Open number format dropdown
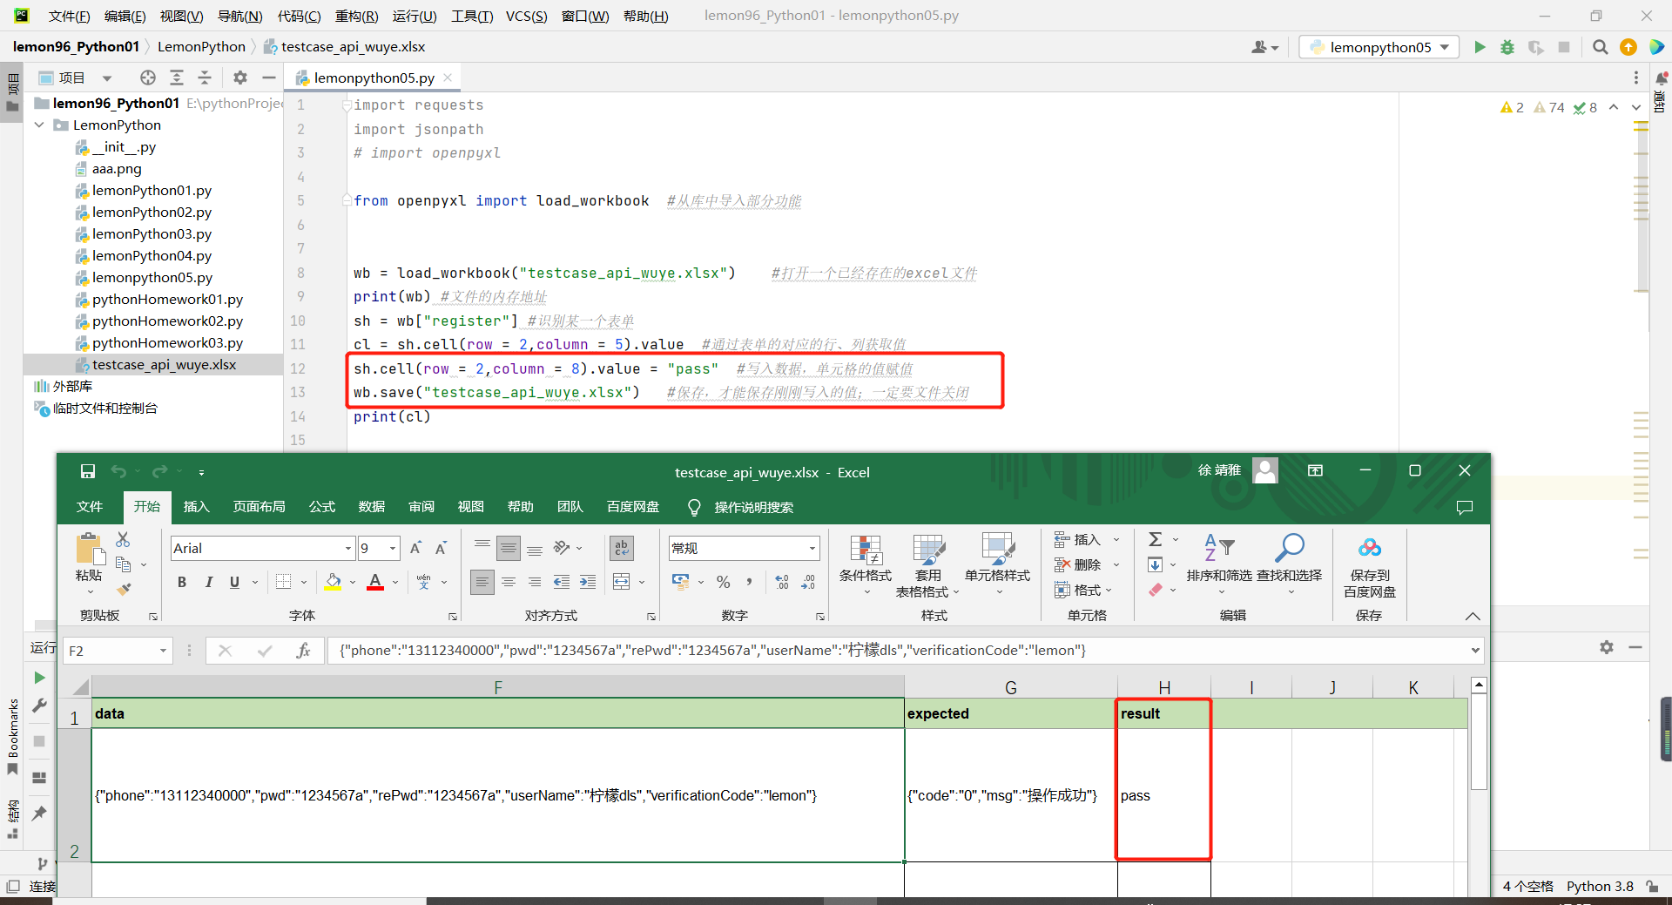 812,549
